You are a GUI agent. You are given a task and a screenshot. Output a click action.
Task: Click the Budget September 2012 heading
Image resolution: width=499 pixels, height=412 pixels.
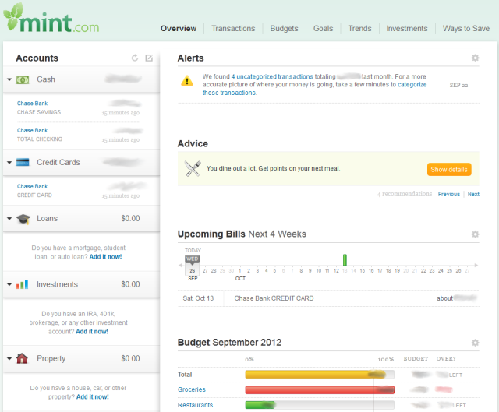tap(229, 343)
